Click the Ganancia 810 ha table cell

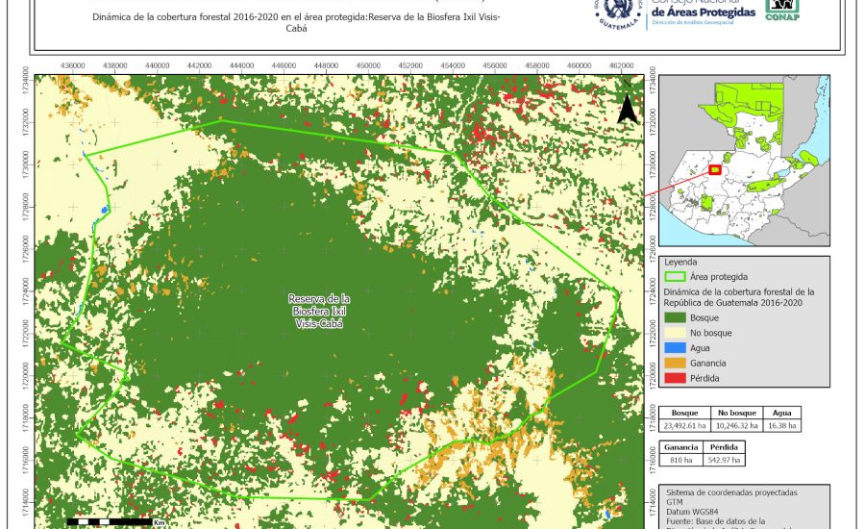681,461
